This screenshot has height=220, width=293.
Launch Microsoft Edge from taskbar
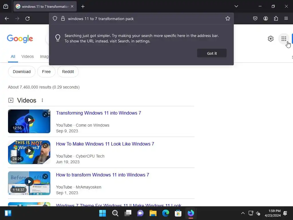pos(166,213)
